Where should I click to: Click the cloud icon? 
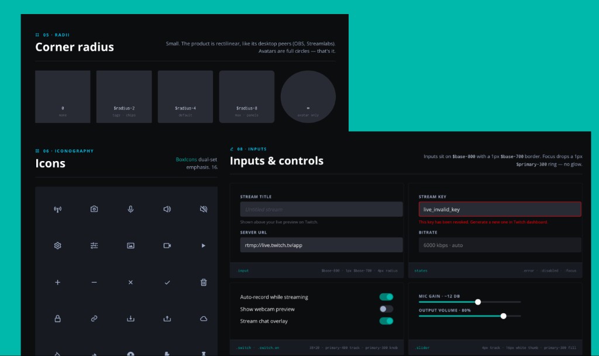point(203,319)
